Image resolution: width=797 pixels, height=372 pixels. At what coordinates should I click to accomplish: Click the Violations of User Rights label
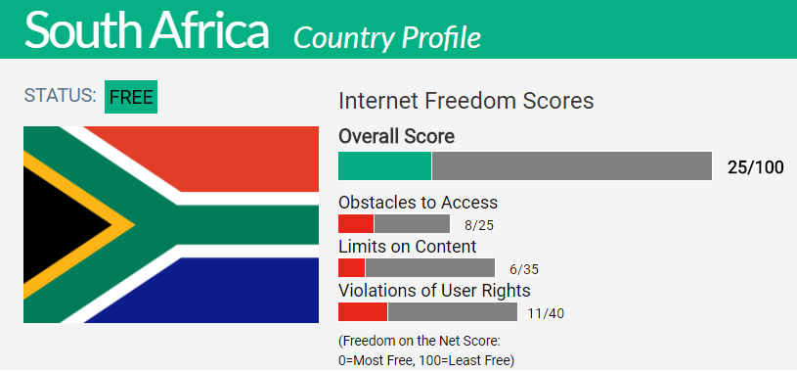click(434, 291)
